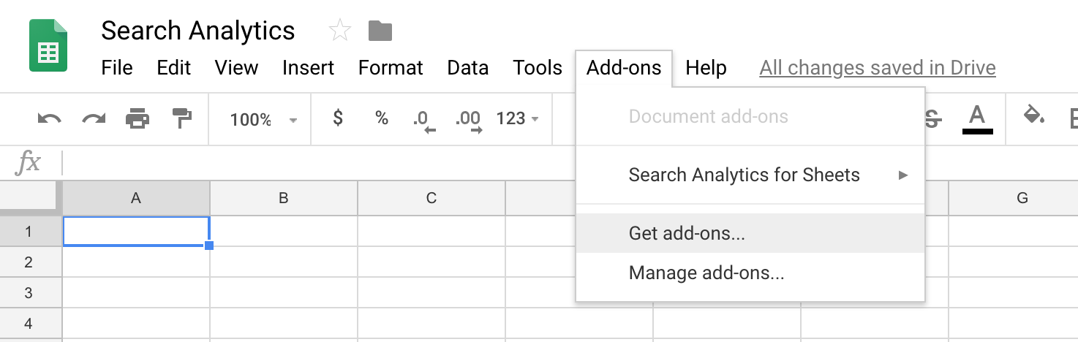Activate the paint format tool
Image resolution: width=1078 pixels, height=342 pixels.
(x=181, y=118)
